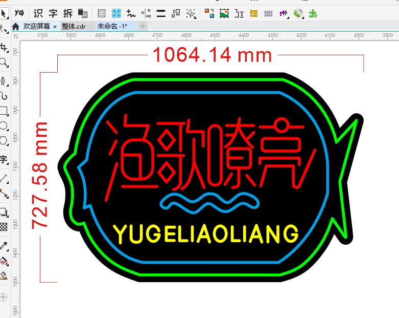Click the toolbox plus customize button

pos(3,297)
